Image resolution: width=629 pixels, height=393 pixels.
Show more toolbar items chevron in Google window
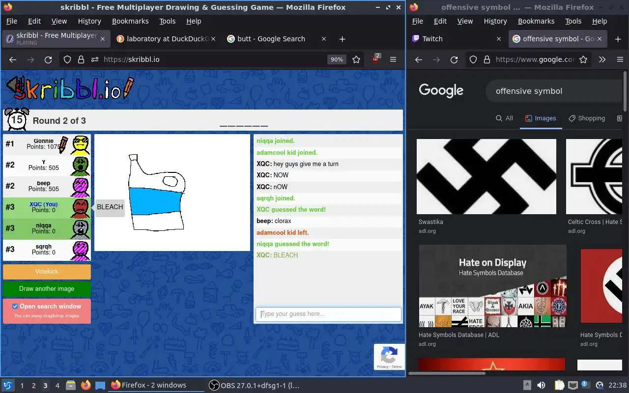(x=602, y=59)
